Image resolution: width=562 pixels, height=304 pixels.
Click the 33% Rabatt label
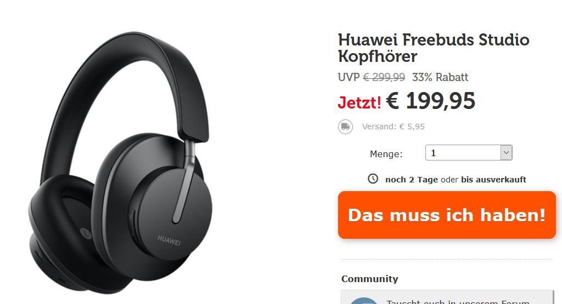440,77
